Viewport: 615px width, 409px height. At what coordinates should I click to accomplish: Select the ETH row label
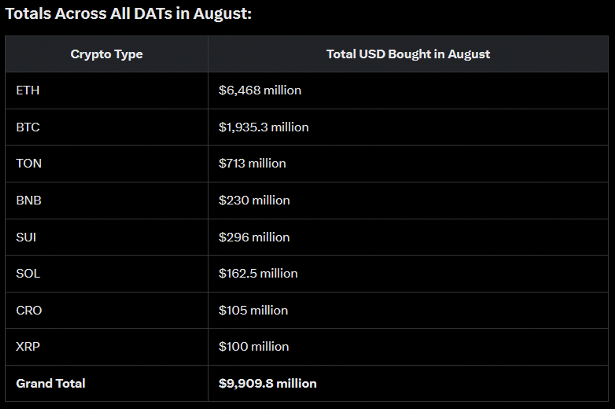(28, 90)
